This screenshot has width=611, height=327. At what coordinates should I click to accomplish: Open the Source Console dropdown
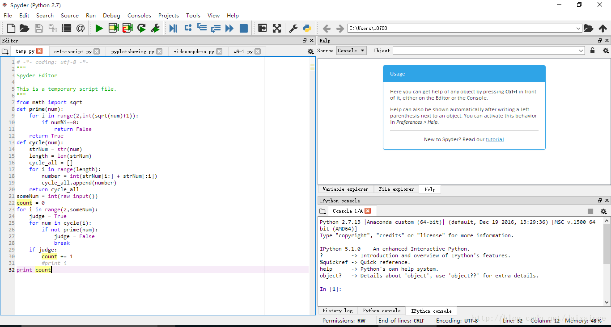point(352,50)
